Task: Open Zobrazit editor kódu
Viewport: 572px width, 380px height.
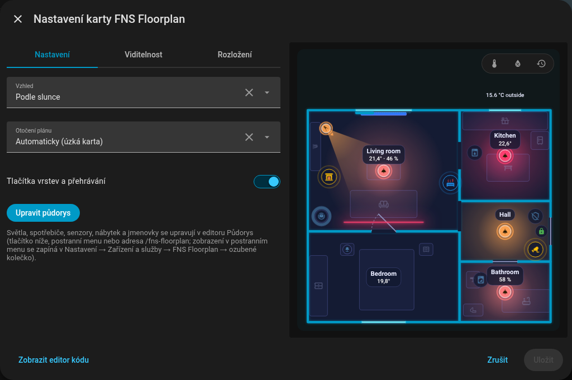Action: (x=54, y=359)
